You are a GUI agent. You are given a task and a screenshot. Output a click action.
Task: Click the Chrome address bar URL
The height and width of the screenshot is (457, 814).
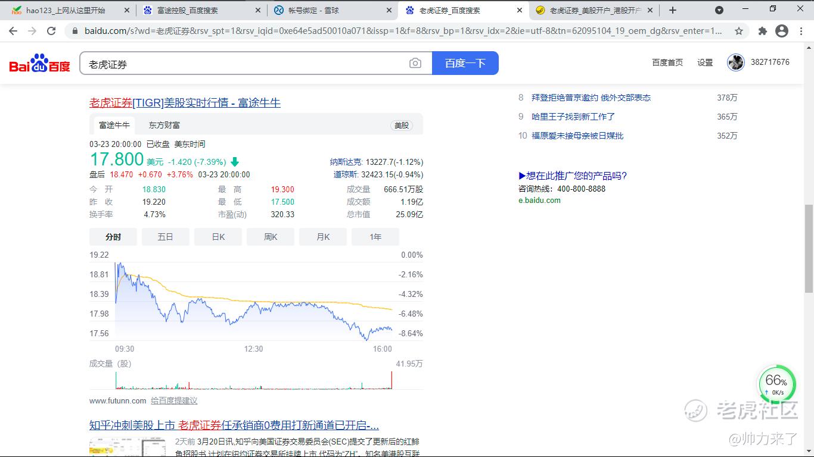pos(403,31)
